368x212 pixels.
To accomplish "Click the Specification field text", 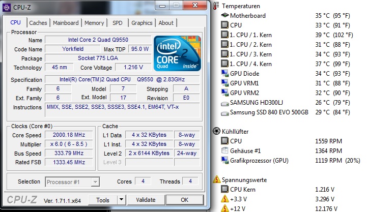I will [x=122, y=79].
